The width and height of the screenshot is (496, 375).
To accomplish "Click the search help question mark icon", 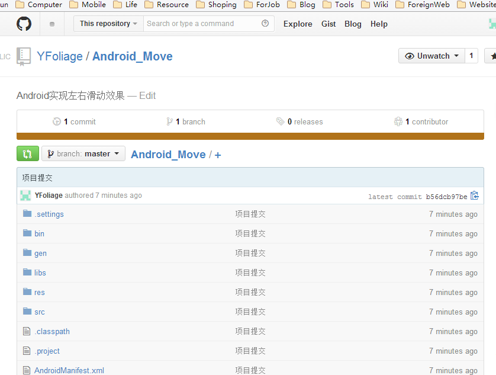I will coord(265,24).
